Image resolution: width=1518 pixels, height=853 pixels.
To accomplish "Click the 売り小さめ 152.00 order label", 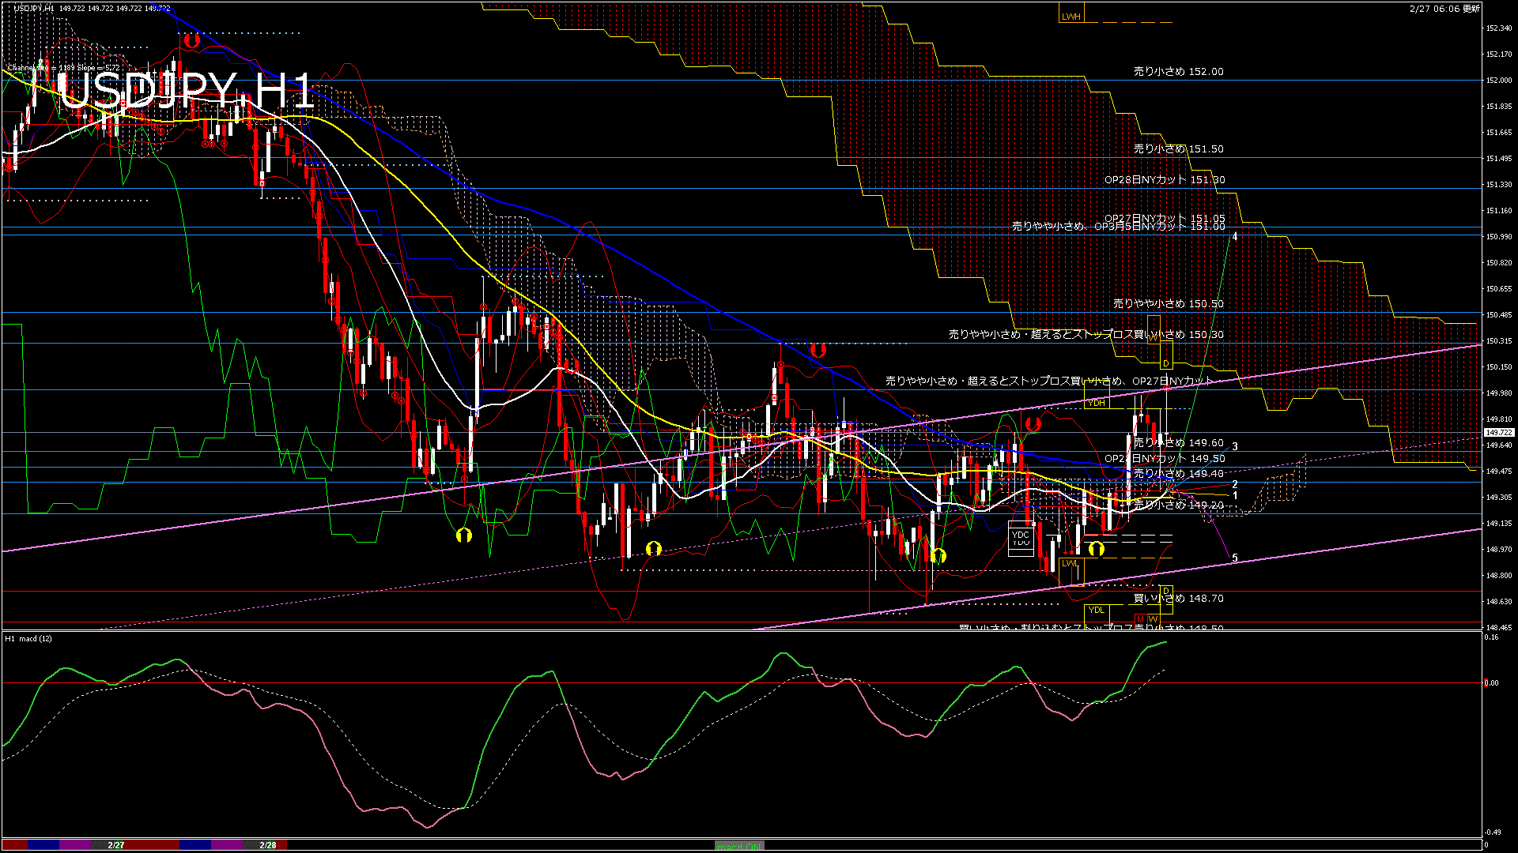I will coord(1178,71).
